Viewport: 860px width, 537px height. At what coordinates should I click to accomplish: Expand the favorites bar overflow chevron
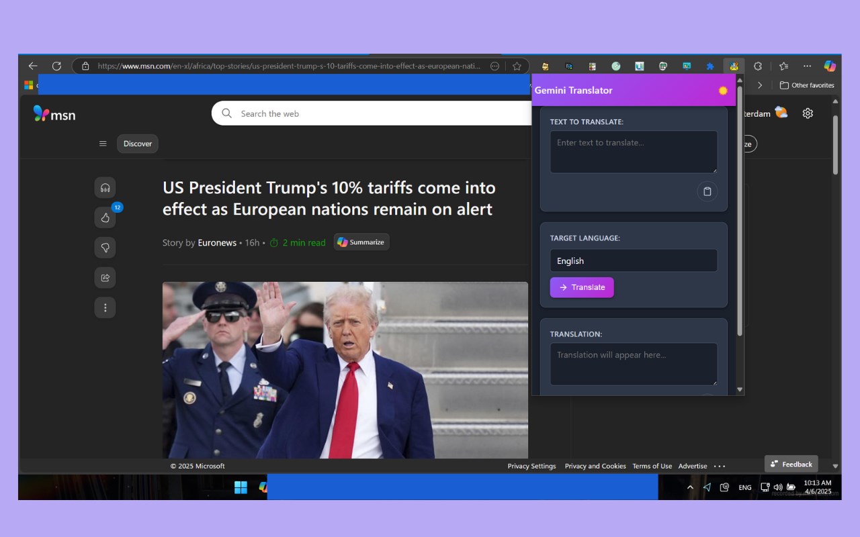(x=760, y=85)
